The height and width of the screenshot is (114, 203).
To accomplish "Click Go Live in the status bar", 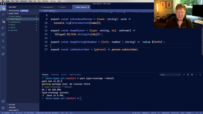I will point(175,113).
